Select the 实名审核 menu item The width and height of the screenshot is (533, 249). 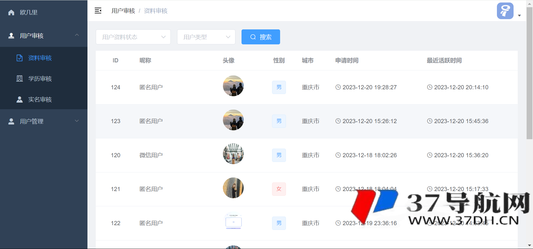pyautogui.click(x=44, y=100)
